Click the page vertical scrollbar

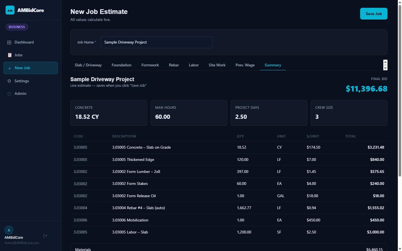[x=399, y=89]
